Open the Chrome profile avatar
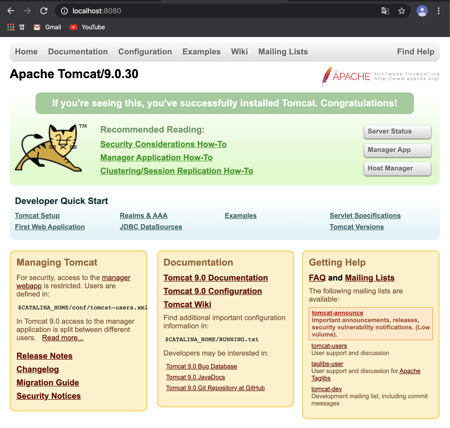The width and height of the screenshot is (450, 428). 422,11
